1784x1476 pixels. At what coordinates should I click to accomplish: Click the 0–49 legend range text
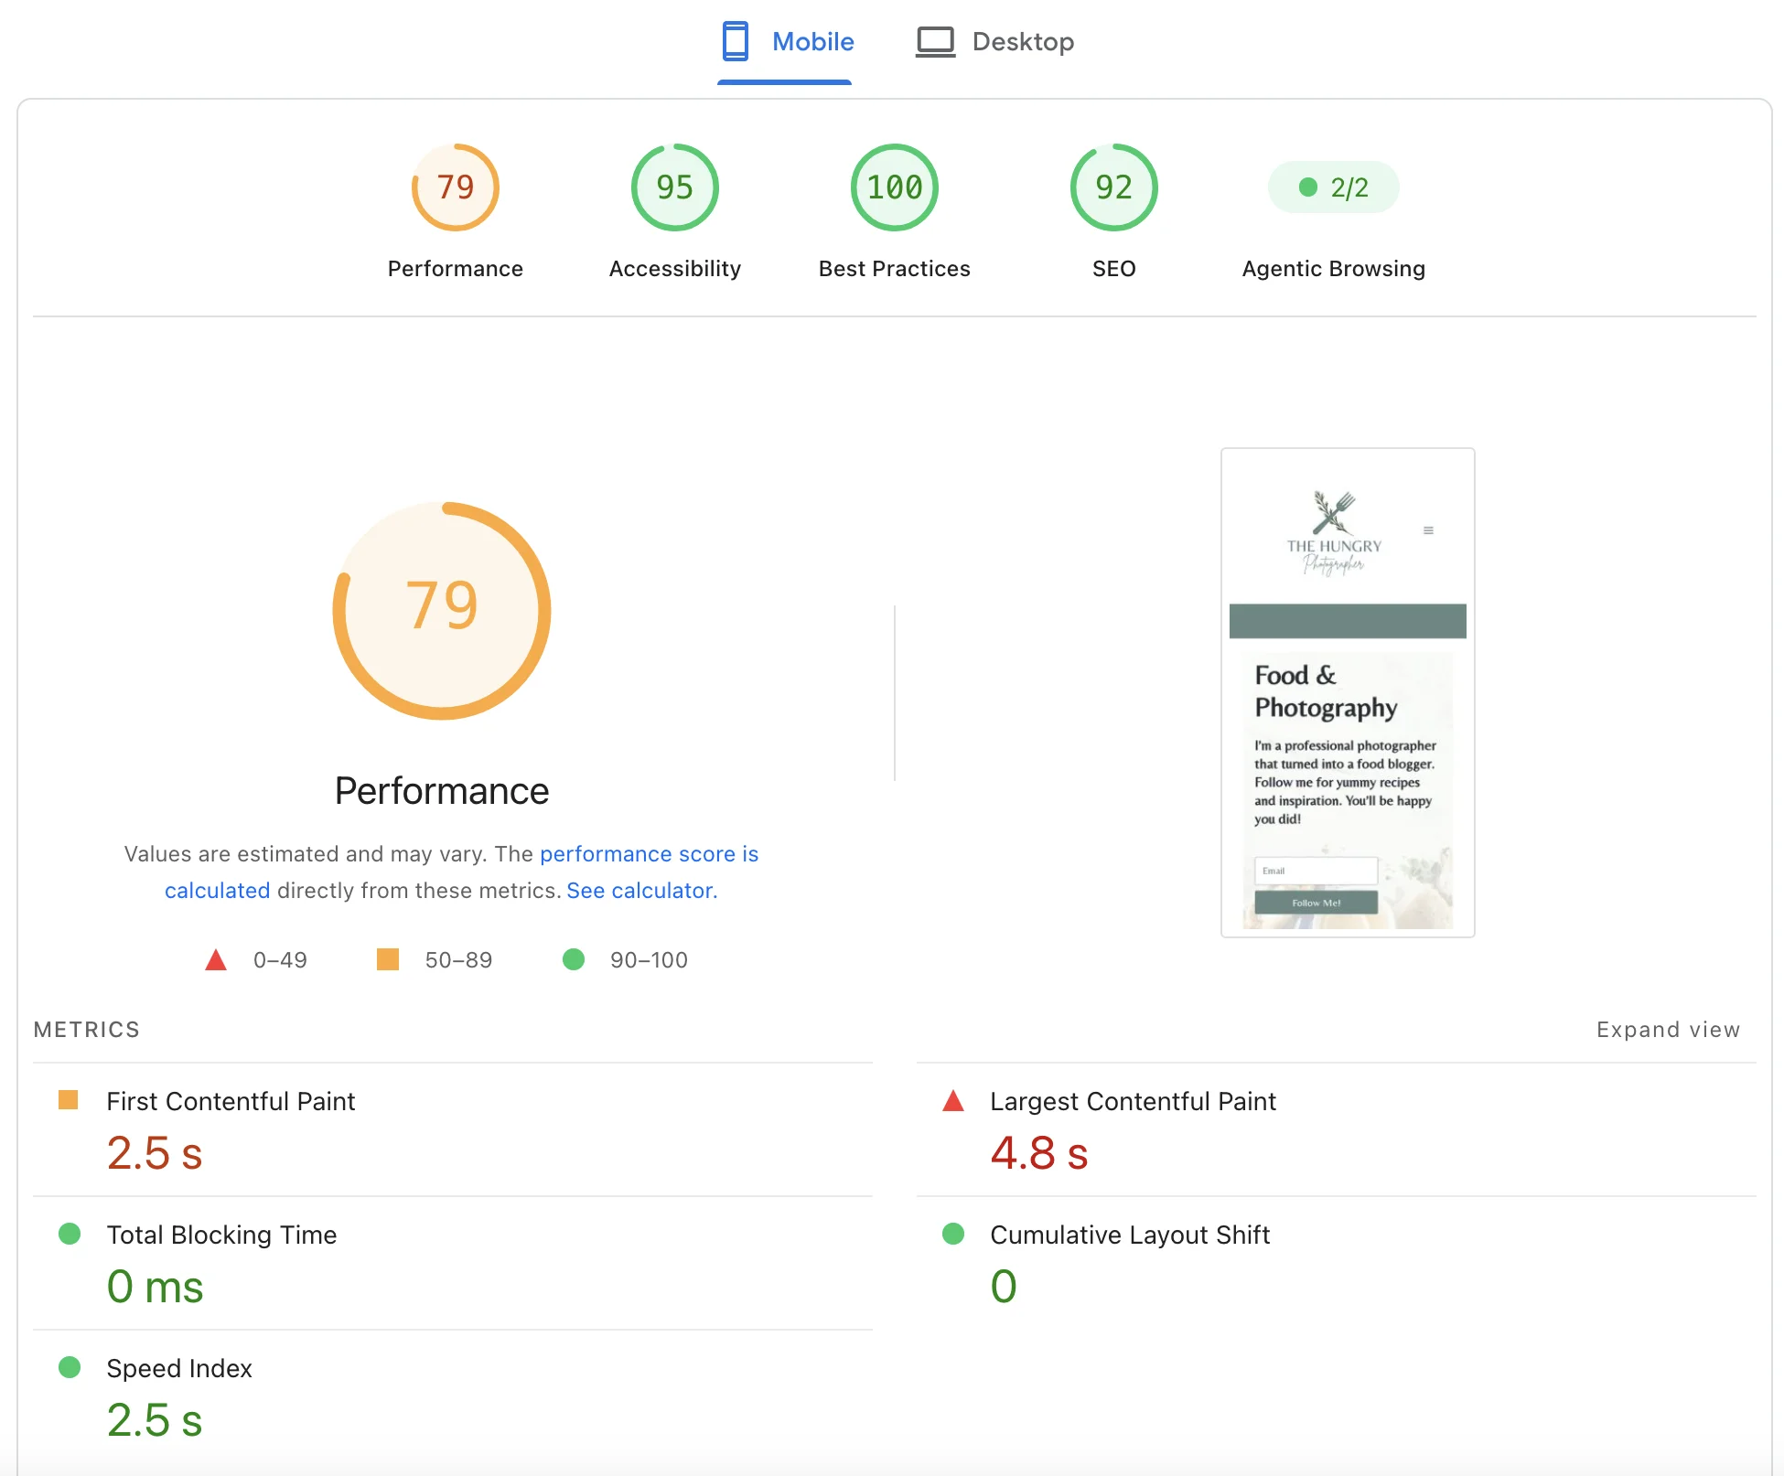coord(280,960)
